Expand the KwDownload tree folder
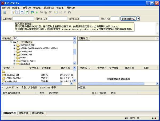Screen dimensions: 160x121 coord(14,55)
